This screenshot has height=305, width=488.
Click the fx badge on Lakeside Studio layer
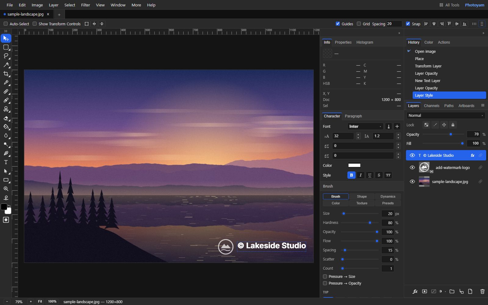472,155
